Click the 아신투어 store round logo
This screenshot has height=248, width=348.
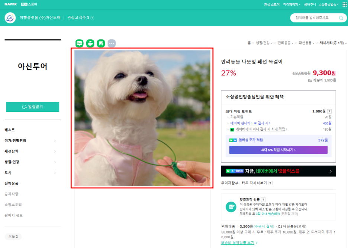(10, 18)
